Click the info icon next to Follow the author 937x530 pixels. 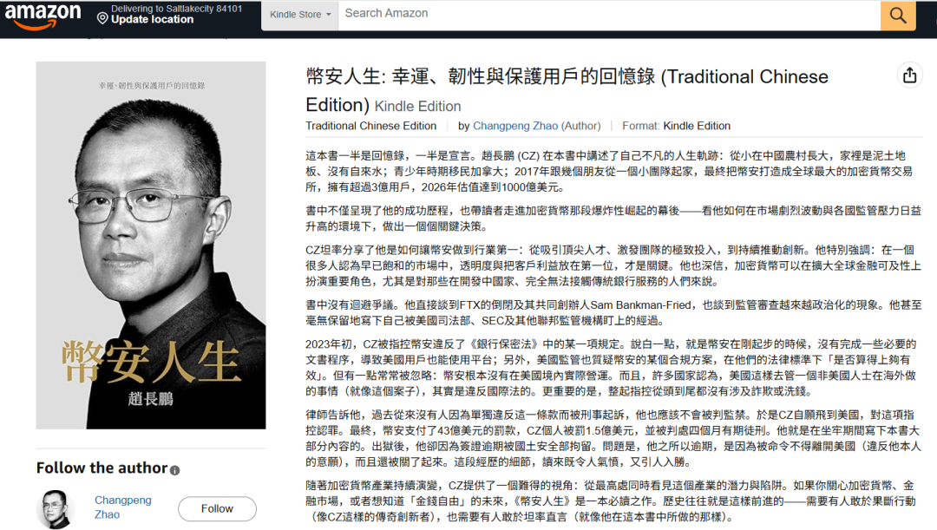[x=174, y=470]
